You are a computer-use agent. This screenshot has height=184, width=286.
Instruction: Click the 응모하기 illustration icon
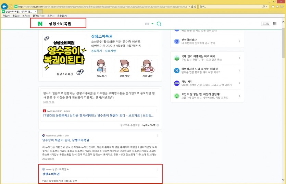pos(102,66)
